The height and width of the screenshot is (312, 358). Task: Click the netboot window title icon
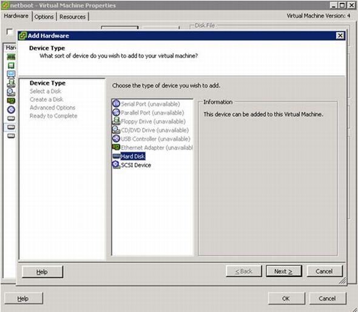click(x=5, y=5)
